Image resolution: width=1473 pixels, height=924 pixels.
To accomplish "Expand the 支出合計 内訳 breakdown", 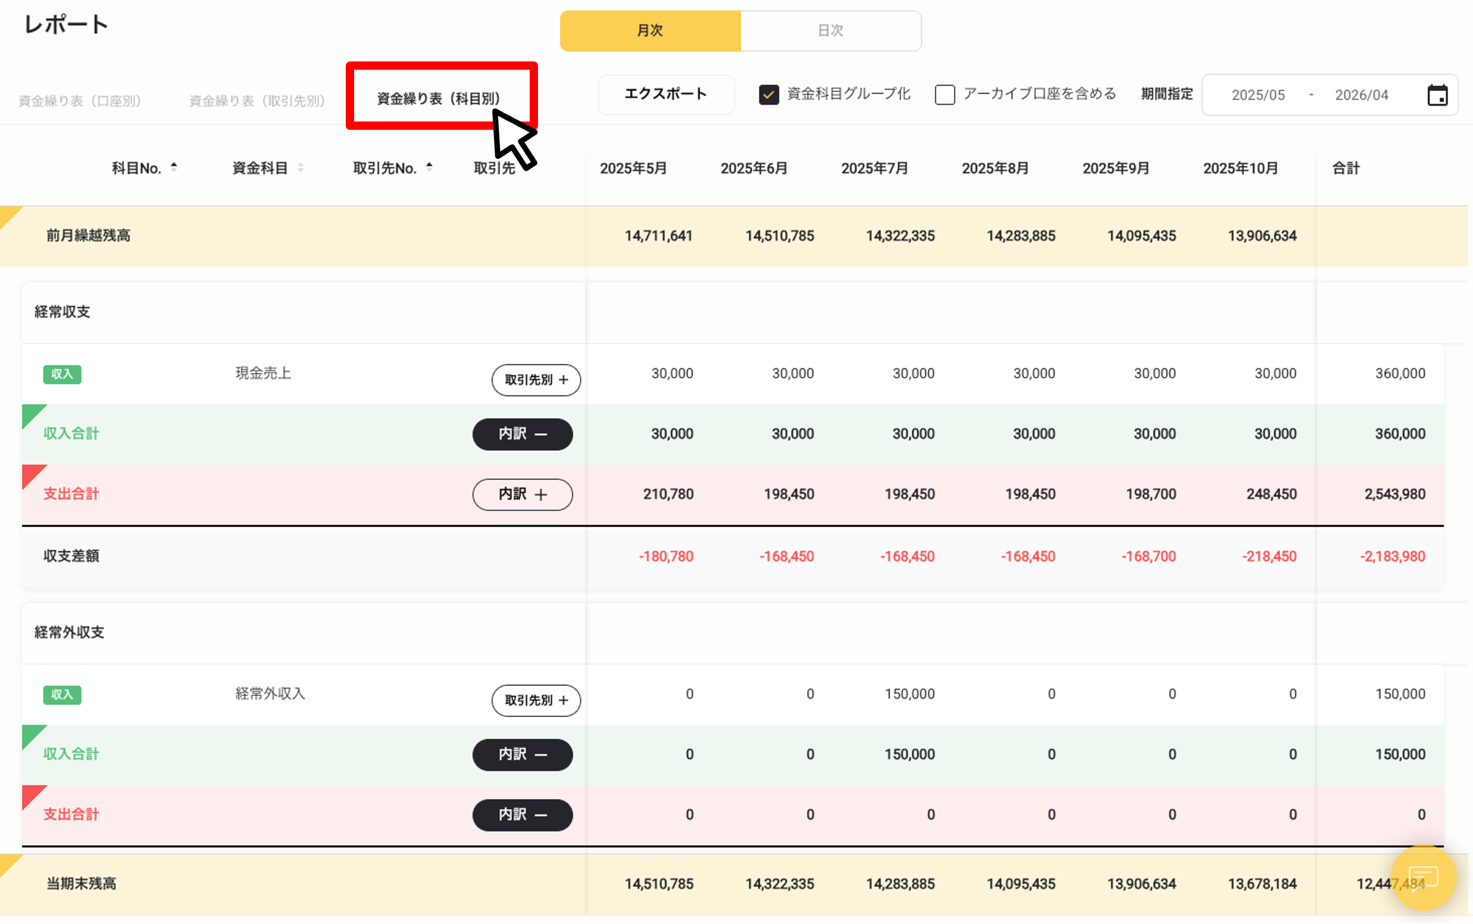I will click(522, 494).
